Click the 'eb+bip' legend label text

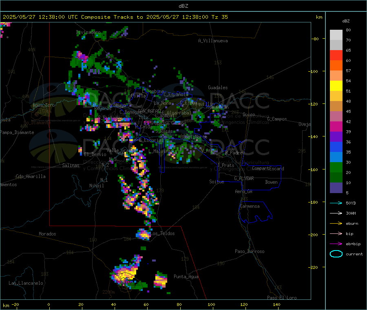click(x=353, y=244)
